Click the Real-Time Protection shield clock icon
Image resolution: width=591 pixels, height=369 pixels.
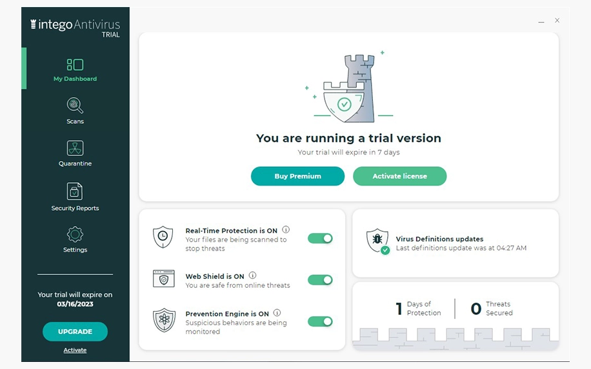pos(163,237)
